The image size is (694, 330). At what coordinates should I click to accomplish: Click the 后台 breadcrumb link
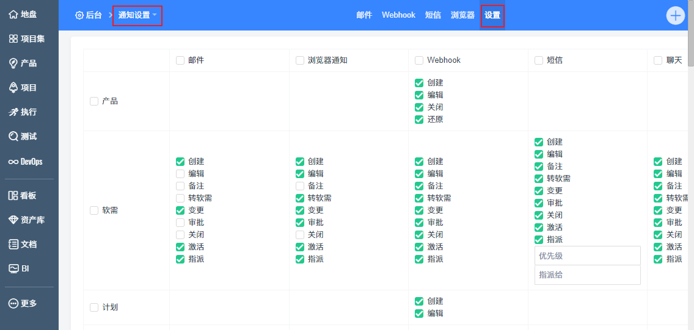(89, 15)
